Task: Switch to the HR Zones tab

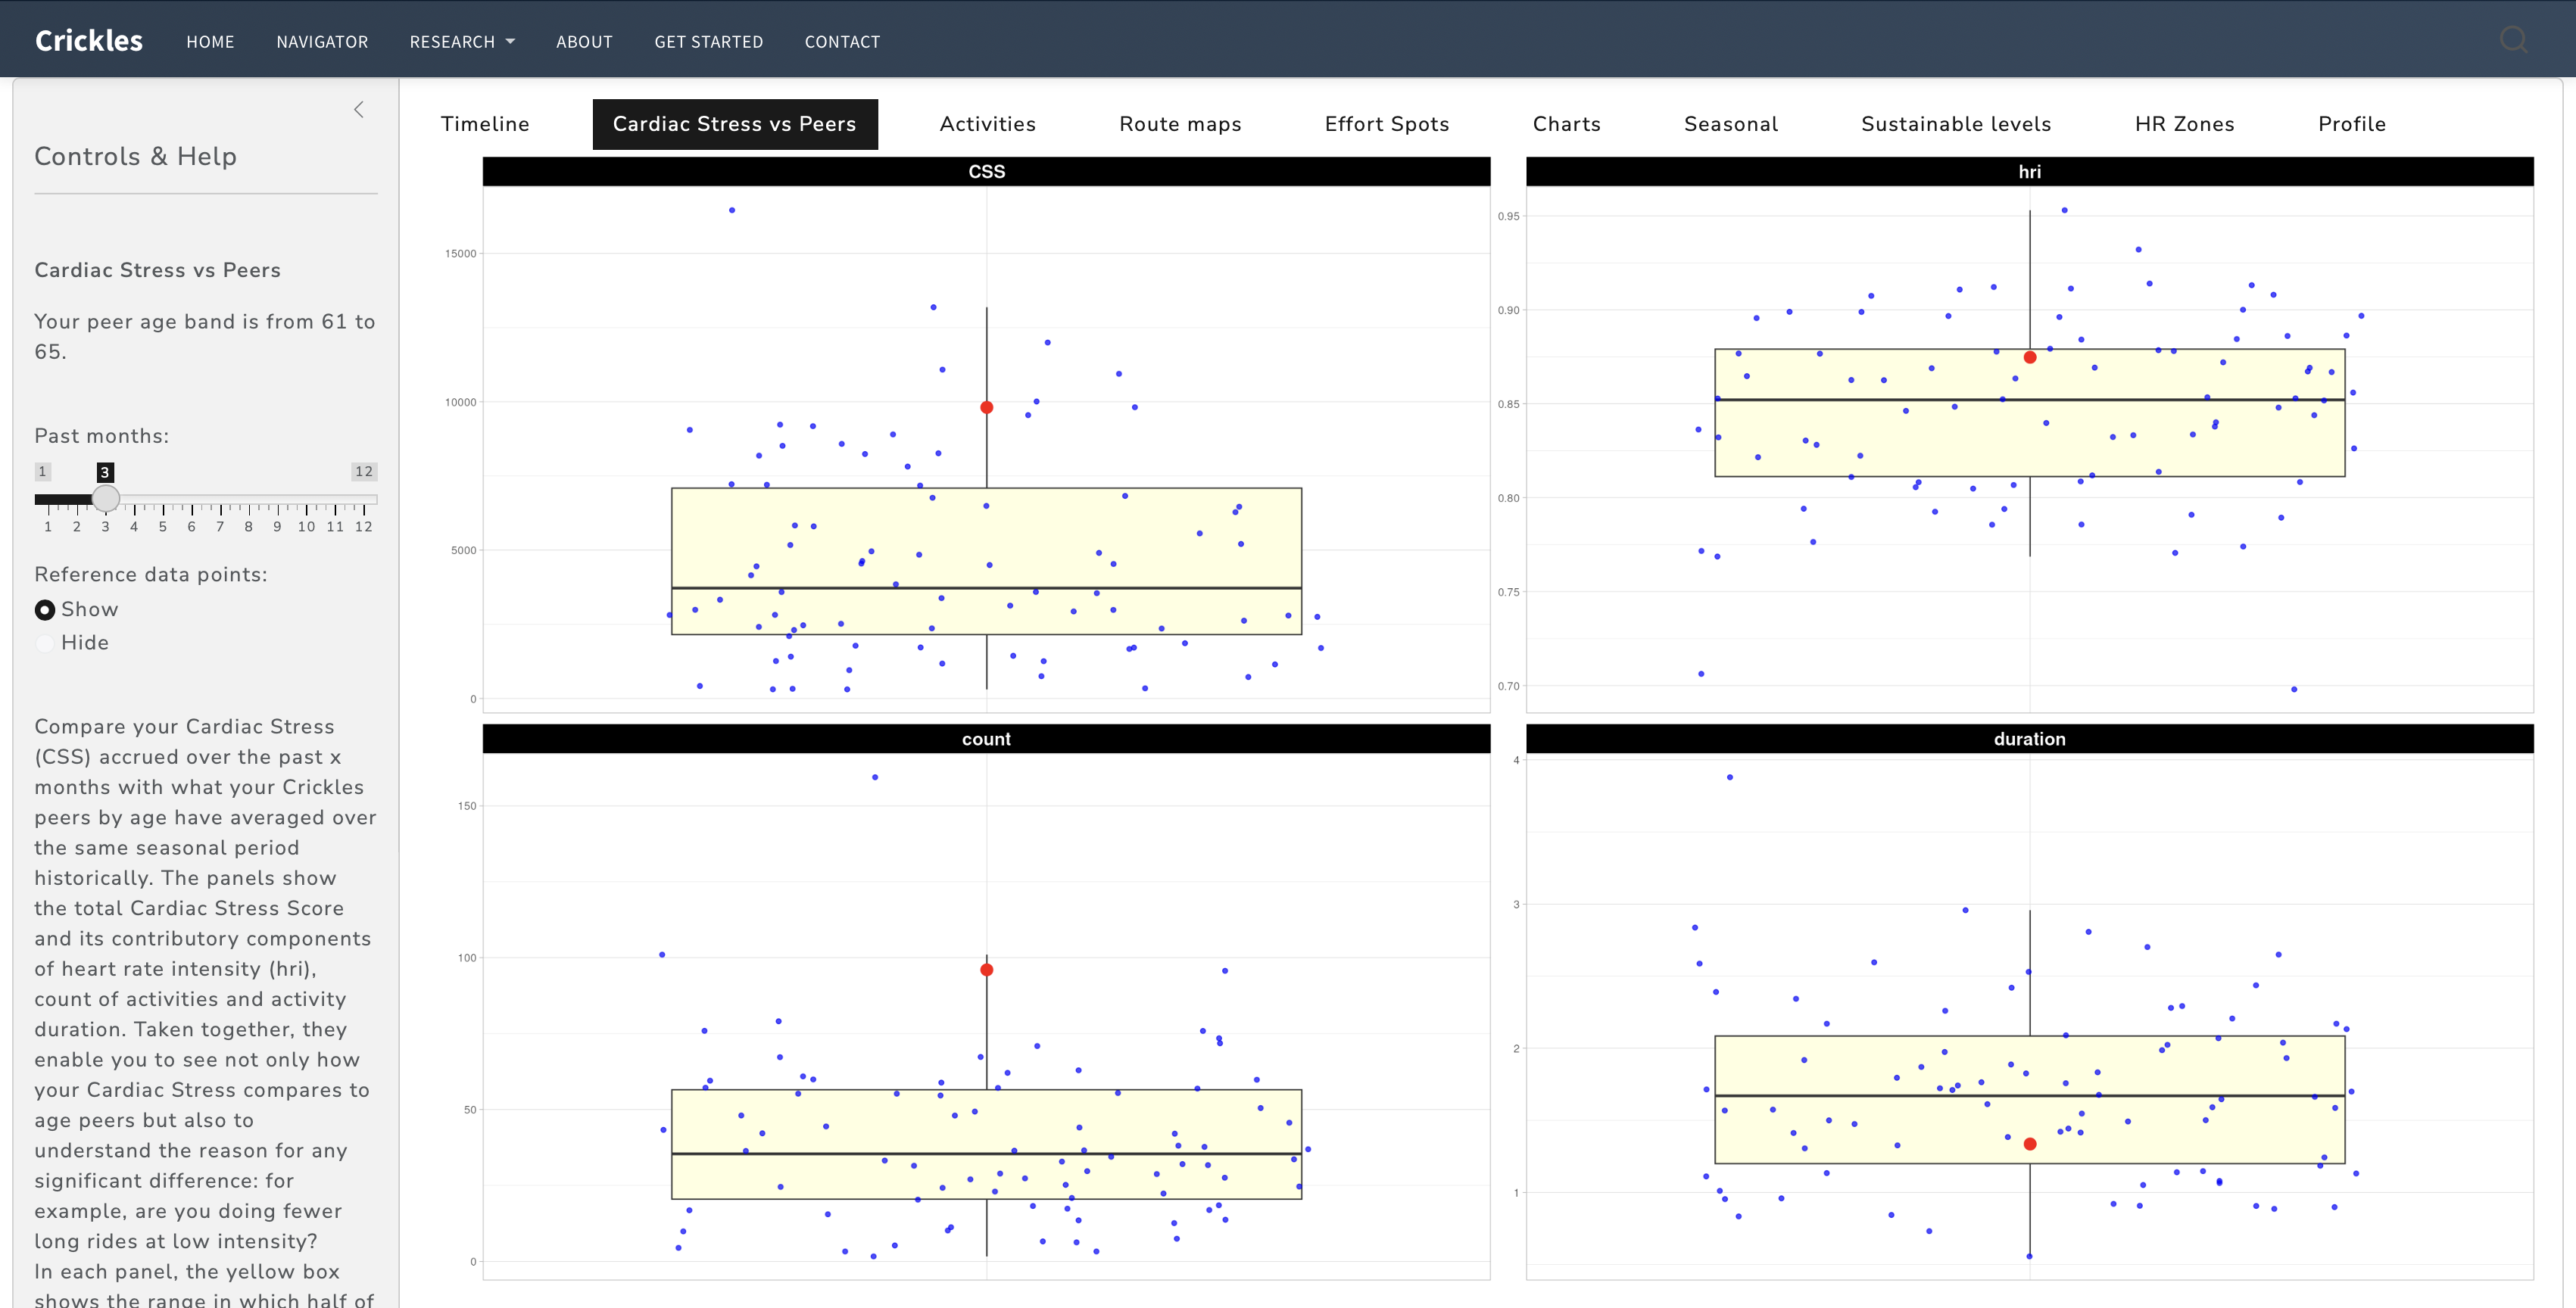Action: (2184, 124)
